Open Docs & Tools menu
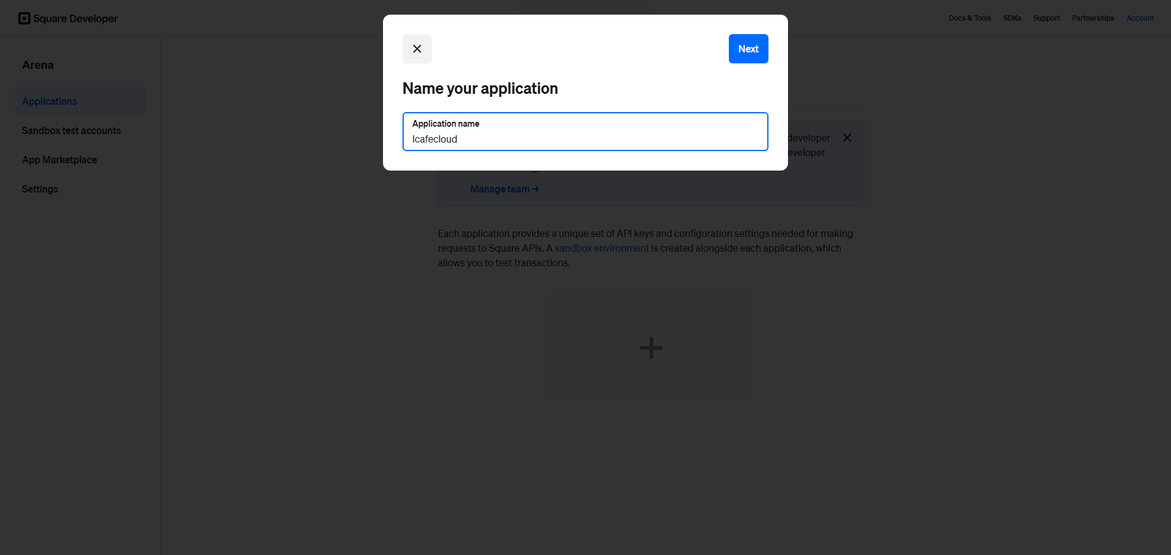The width and height of the screenshot is (1171, 555). coord(970,18)
